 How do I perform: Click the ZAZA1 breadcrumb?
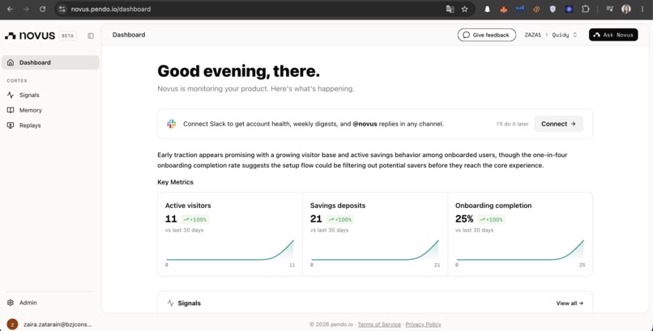pyautogui.click(x=532, y=35)
